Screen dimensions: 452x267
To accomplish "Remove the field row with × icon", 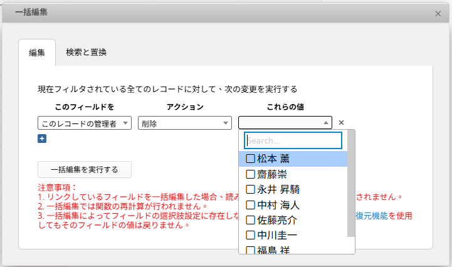I will click(x=342, y=123).
